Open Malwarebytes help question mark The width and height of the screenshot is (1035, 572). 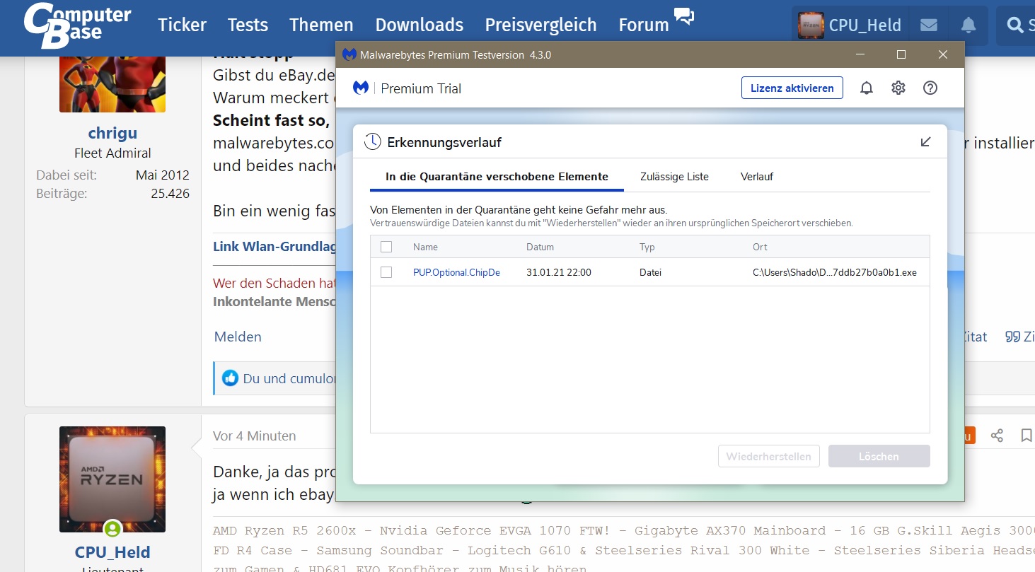(930, 88)
